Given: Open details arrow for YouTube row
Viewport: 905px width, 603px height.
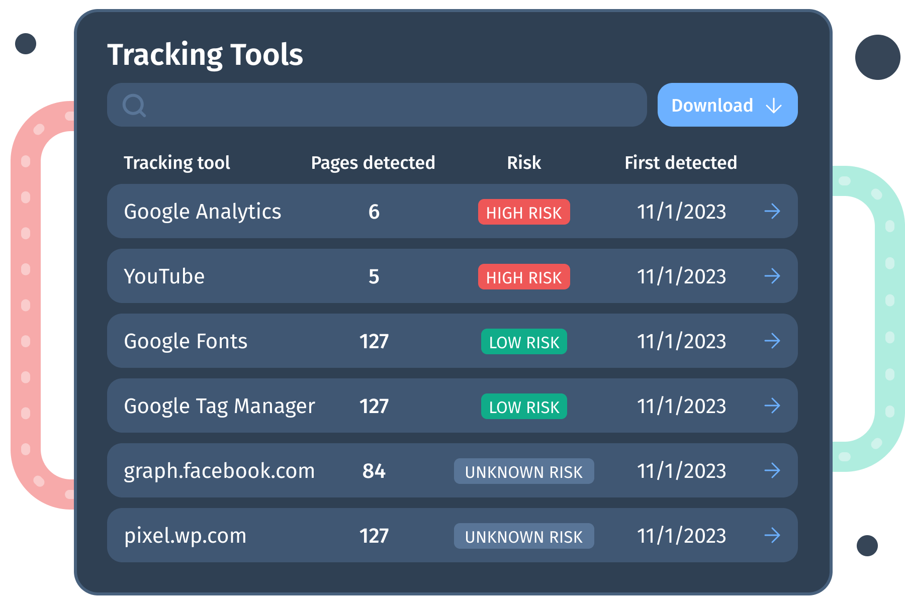Looking at the screenshot, I should click(x=773, y=276).
